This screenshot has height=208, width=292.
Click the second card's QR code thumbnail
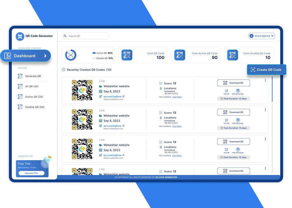click(82, 120)
